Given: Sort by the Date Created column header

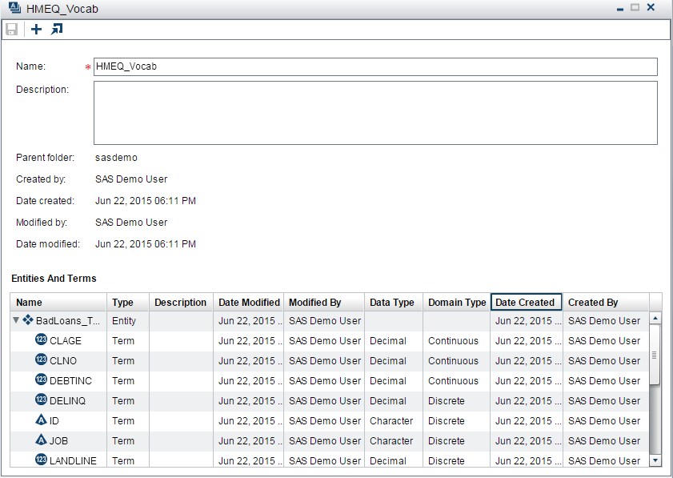Looking at the screenshot, I should coord(525,302).
